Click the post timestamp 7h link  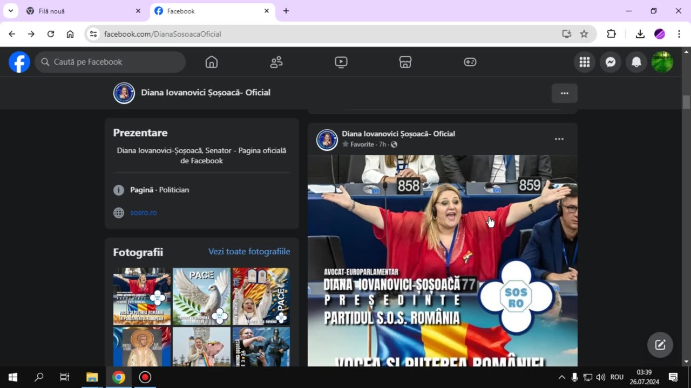click(382, 144)
